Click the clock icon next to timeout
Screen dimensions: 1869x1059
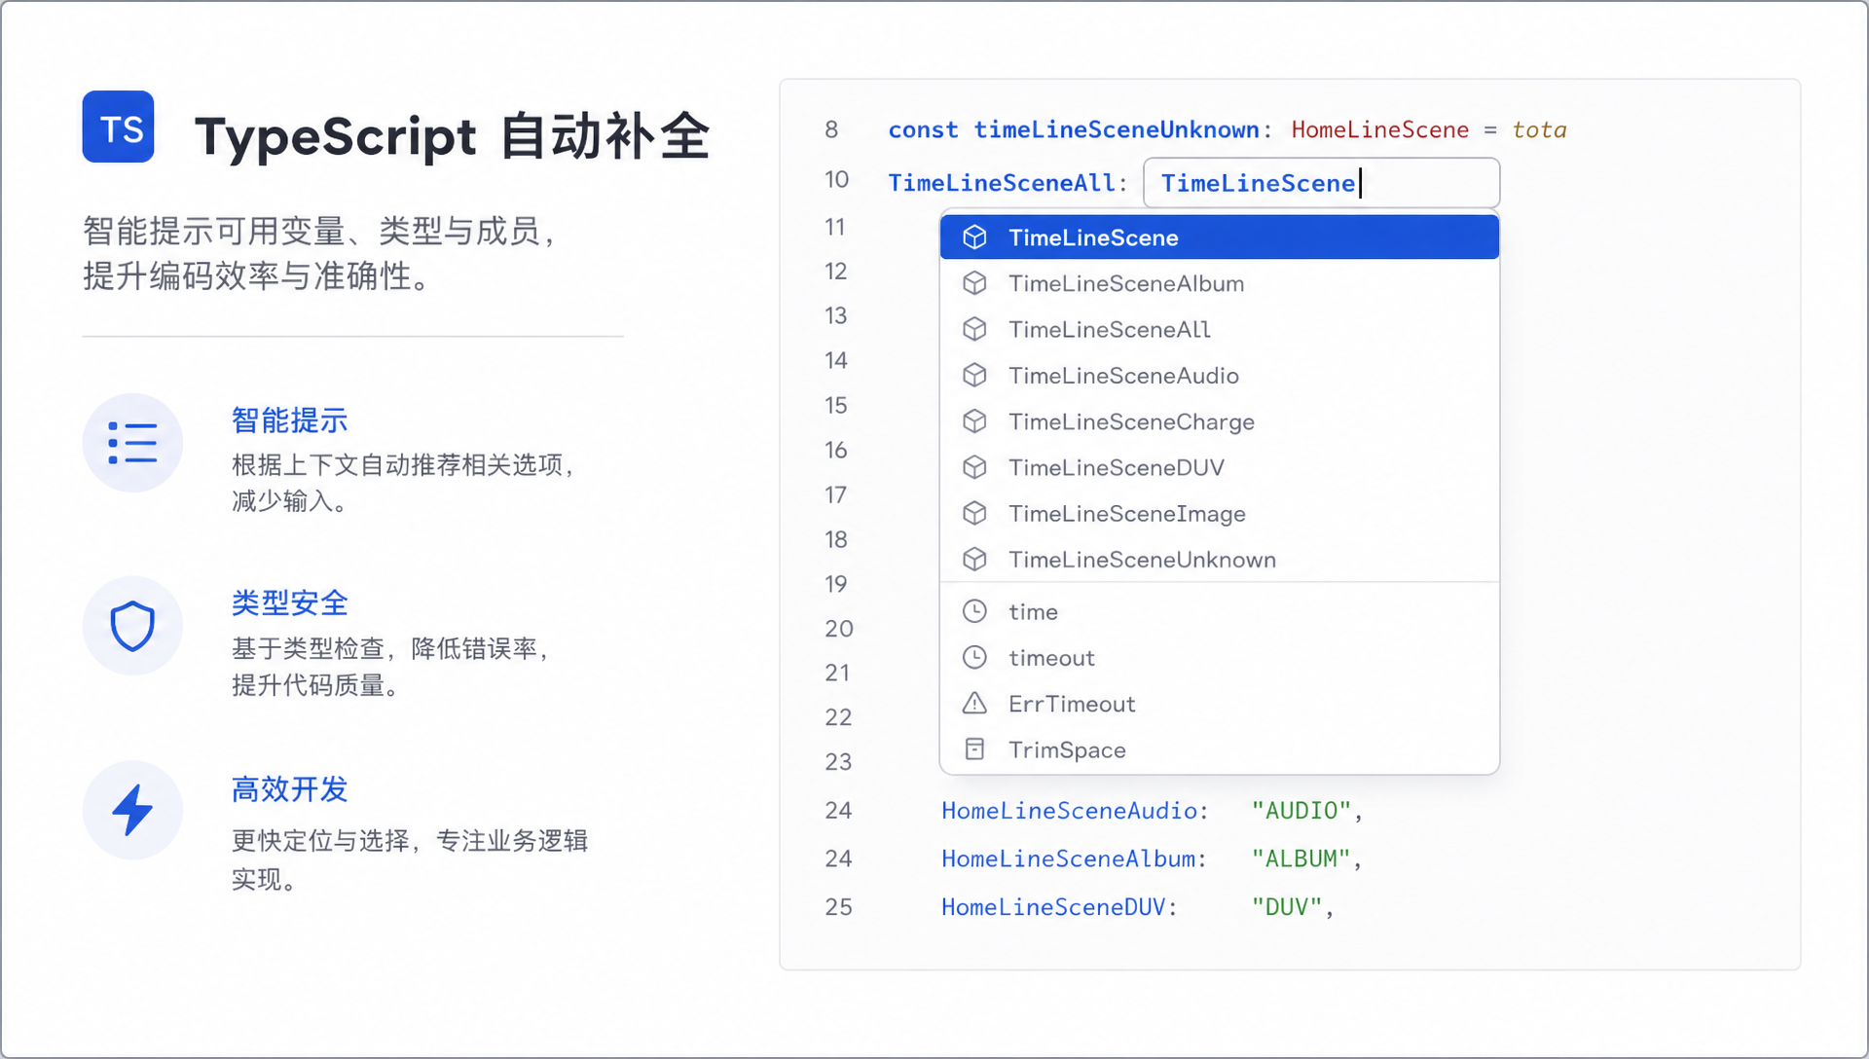tap(974, 657)
